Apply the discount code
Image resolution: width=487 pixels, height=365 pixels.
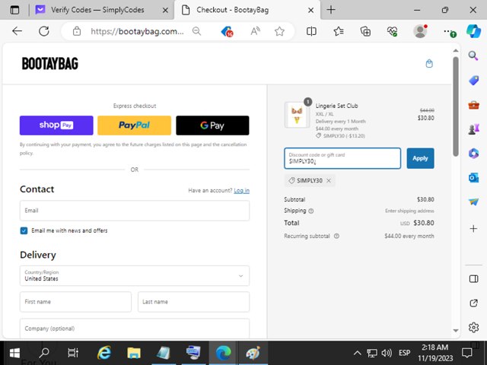click(420, 158)
